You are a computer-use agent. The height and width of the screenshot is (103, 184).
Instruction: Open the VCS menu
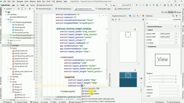tap(53, 1)
